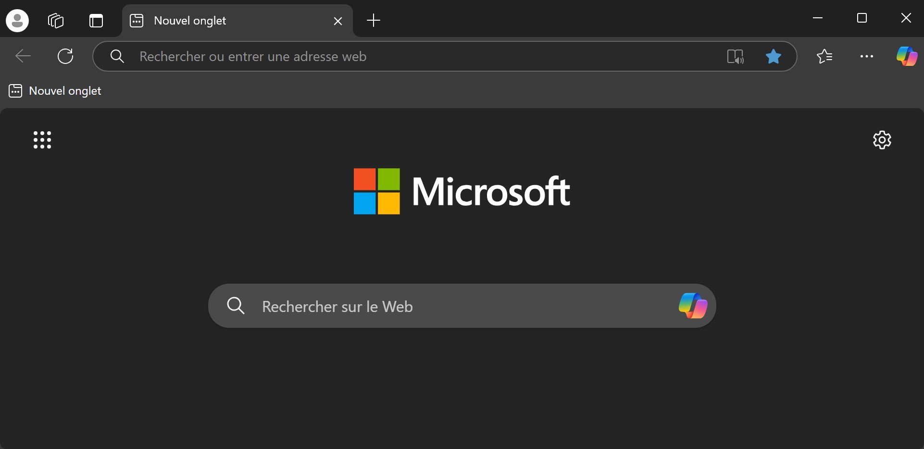Open a new tab with plus button
Viewport: 924px width, 449px height.
tap(374, 20)
